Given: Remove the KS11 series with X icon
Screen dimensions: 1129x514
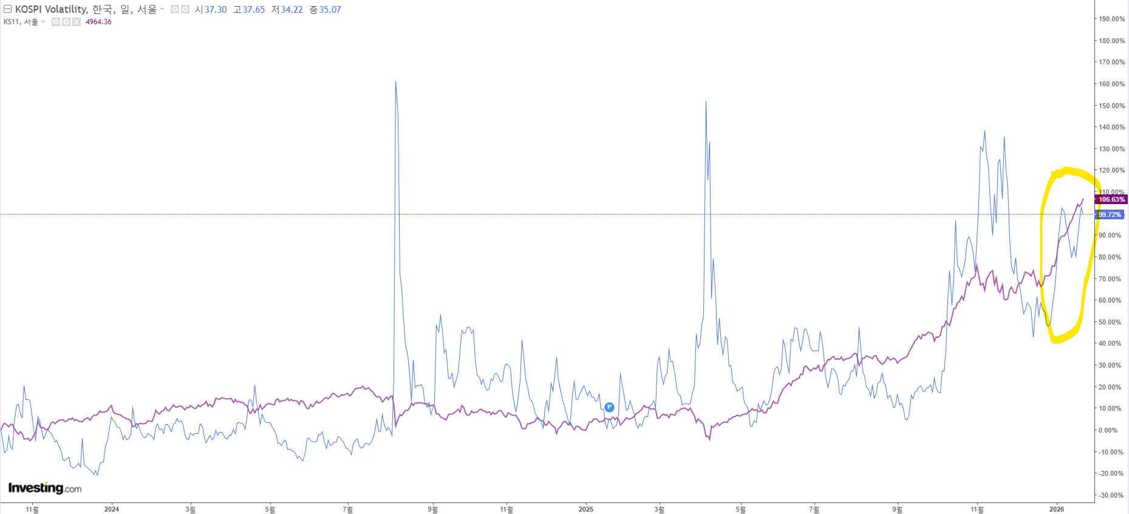Looking at the screenshot, I should click(x=77, y=22).
